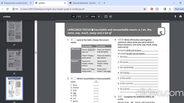
Task: Click the Fit to page icon
Action: 106,17
